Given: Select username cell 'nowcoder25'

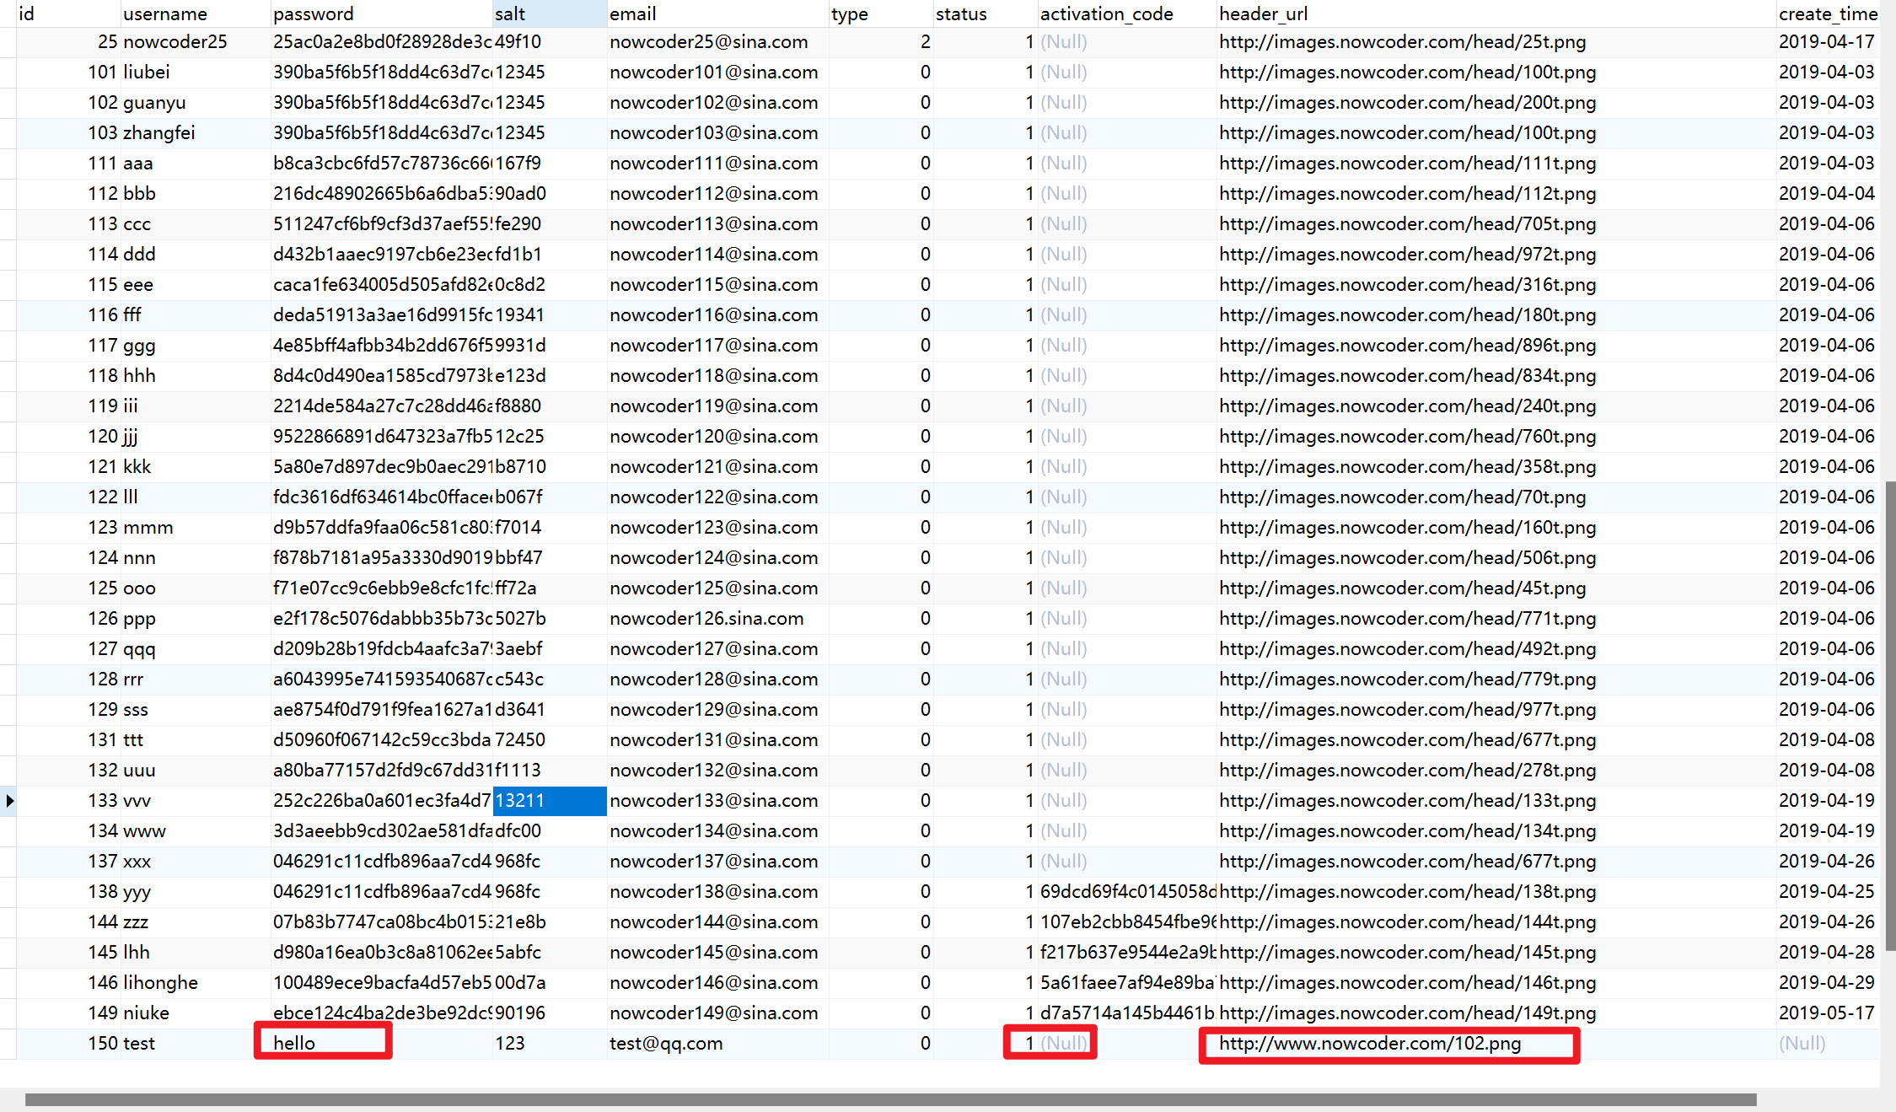Looking at the screenshot, I should pos(175,42).
